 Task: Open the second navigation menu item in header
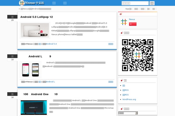click(x=65, y=3)
